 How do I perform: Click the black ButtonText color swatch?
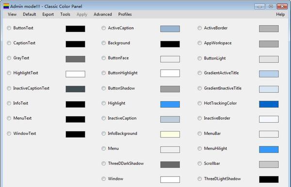coord(75,29)
